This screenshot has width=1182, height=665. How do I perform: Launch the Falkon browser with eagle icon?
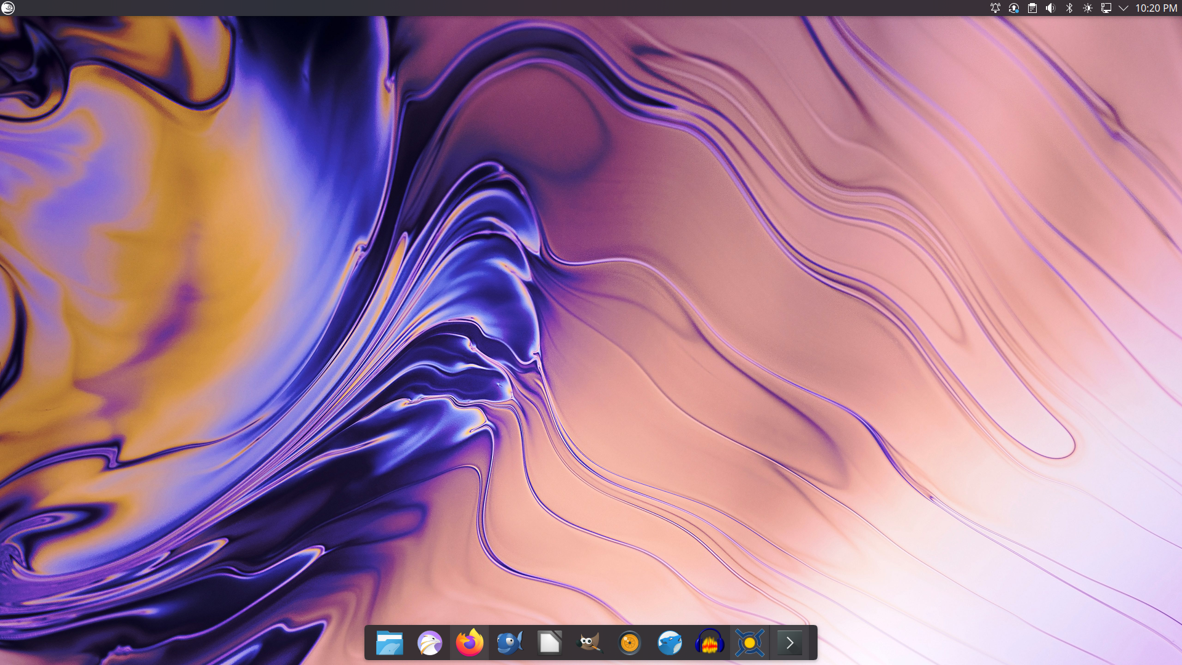(429, 643)
